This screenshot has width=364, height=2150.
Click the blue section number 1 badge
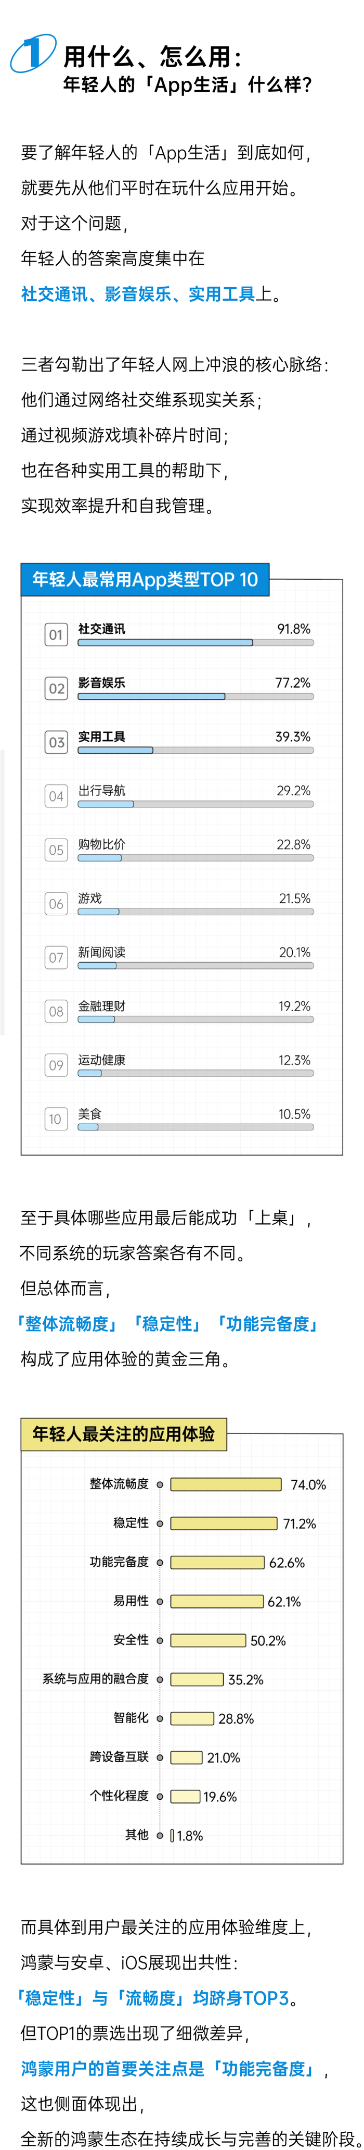32,53
